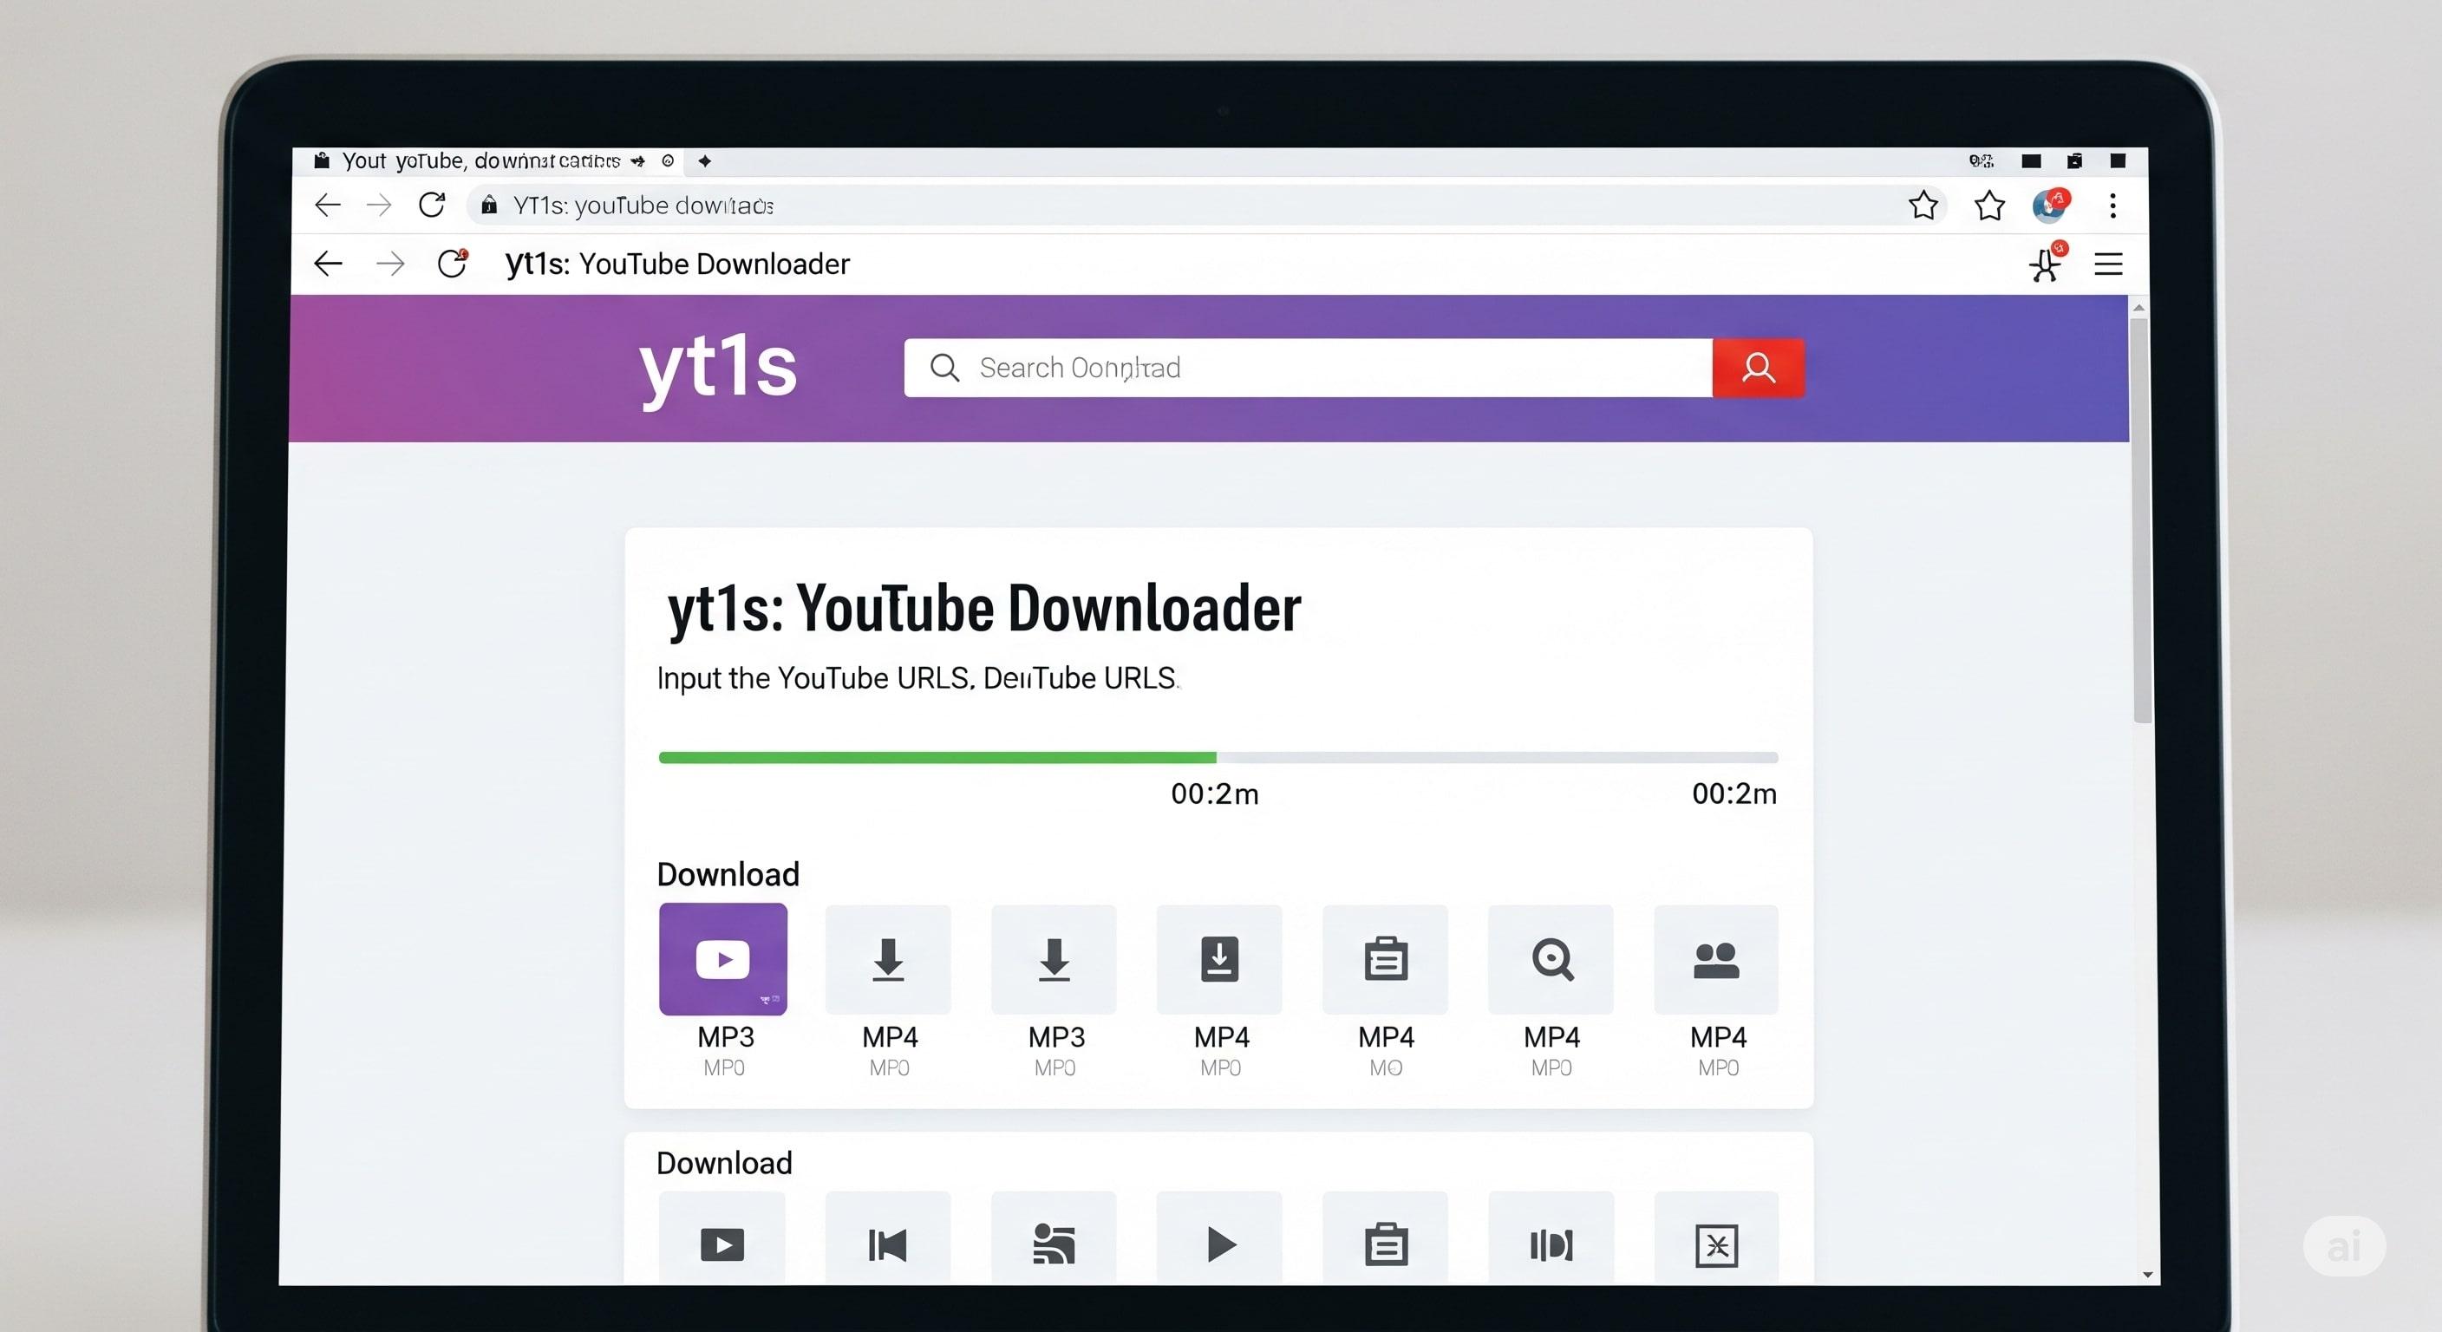The height and width of the screenshot is (1332, 2442).
Task: Click the yt1s logo in header
Action: coord(718,368)
